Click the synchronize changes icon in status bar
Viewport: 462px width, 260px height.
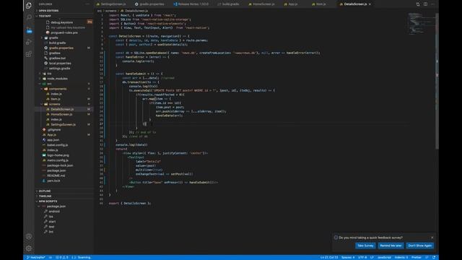click(51, 257)
